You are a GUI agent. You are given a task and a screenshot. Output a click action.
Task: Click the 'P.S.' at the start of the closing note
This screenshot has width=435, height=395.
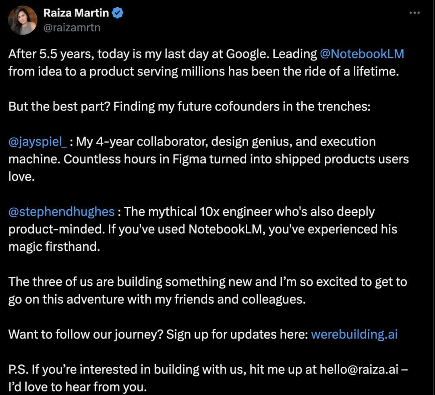[x=18, y=370]
